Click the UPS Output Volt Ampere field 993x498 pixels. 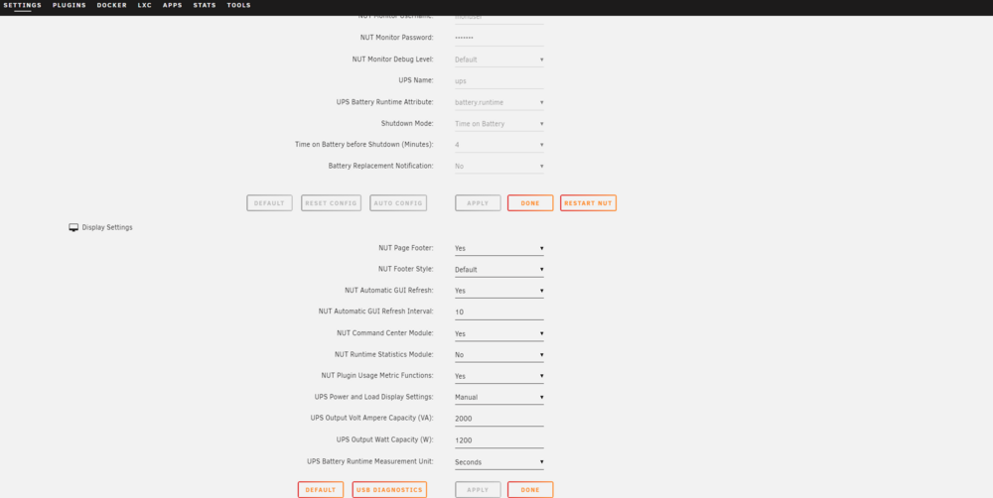(499, 419)
